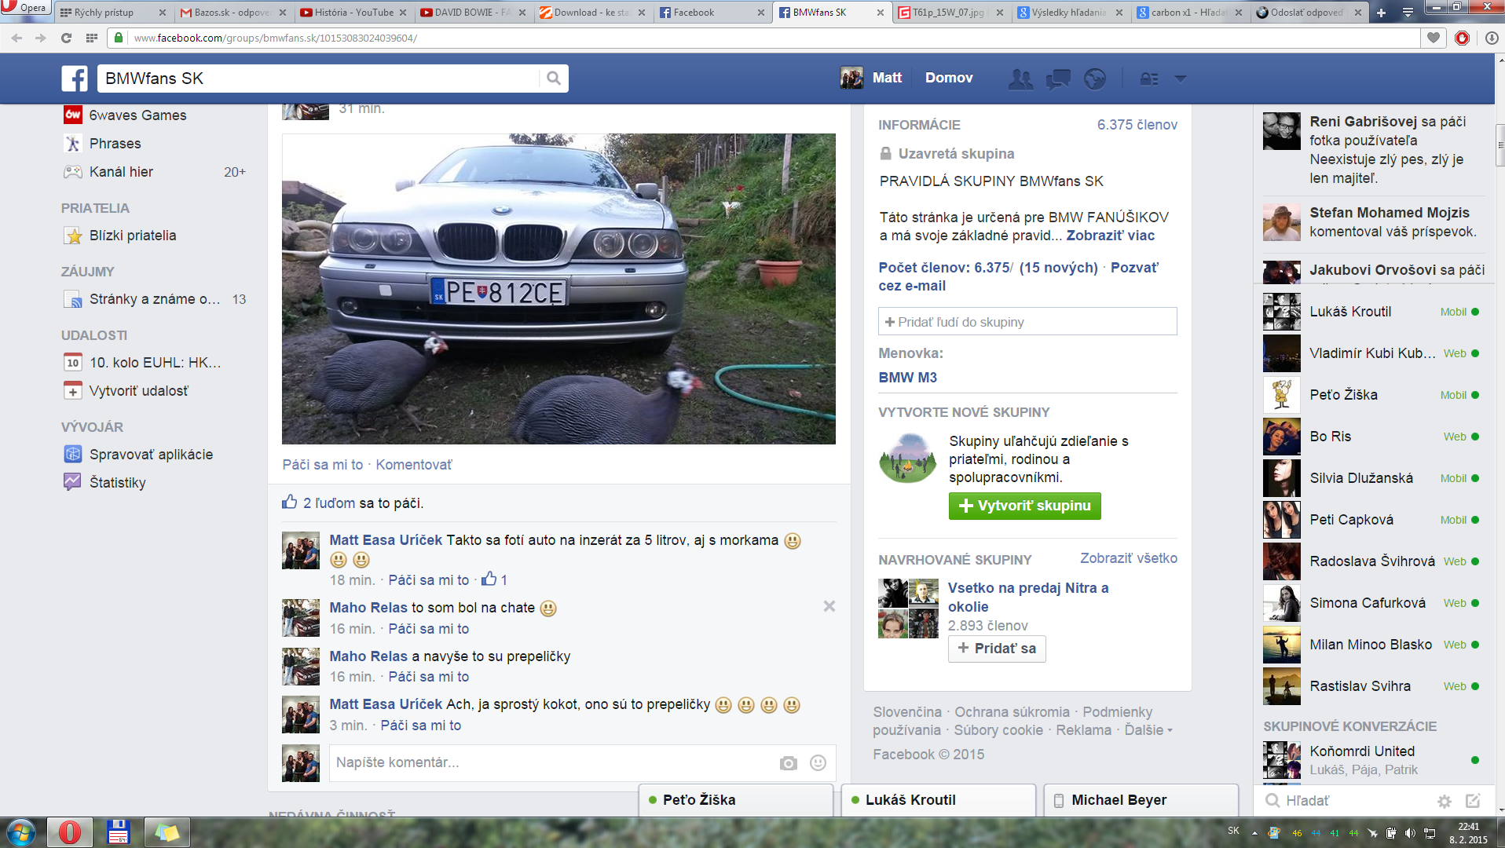1505x848 pixels.
Task: Click the green Vytvoriť skupinu button
Action: pyautogui.click(x=1024, y=506)
